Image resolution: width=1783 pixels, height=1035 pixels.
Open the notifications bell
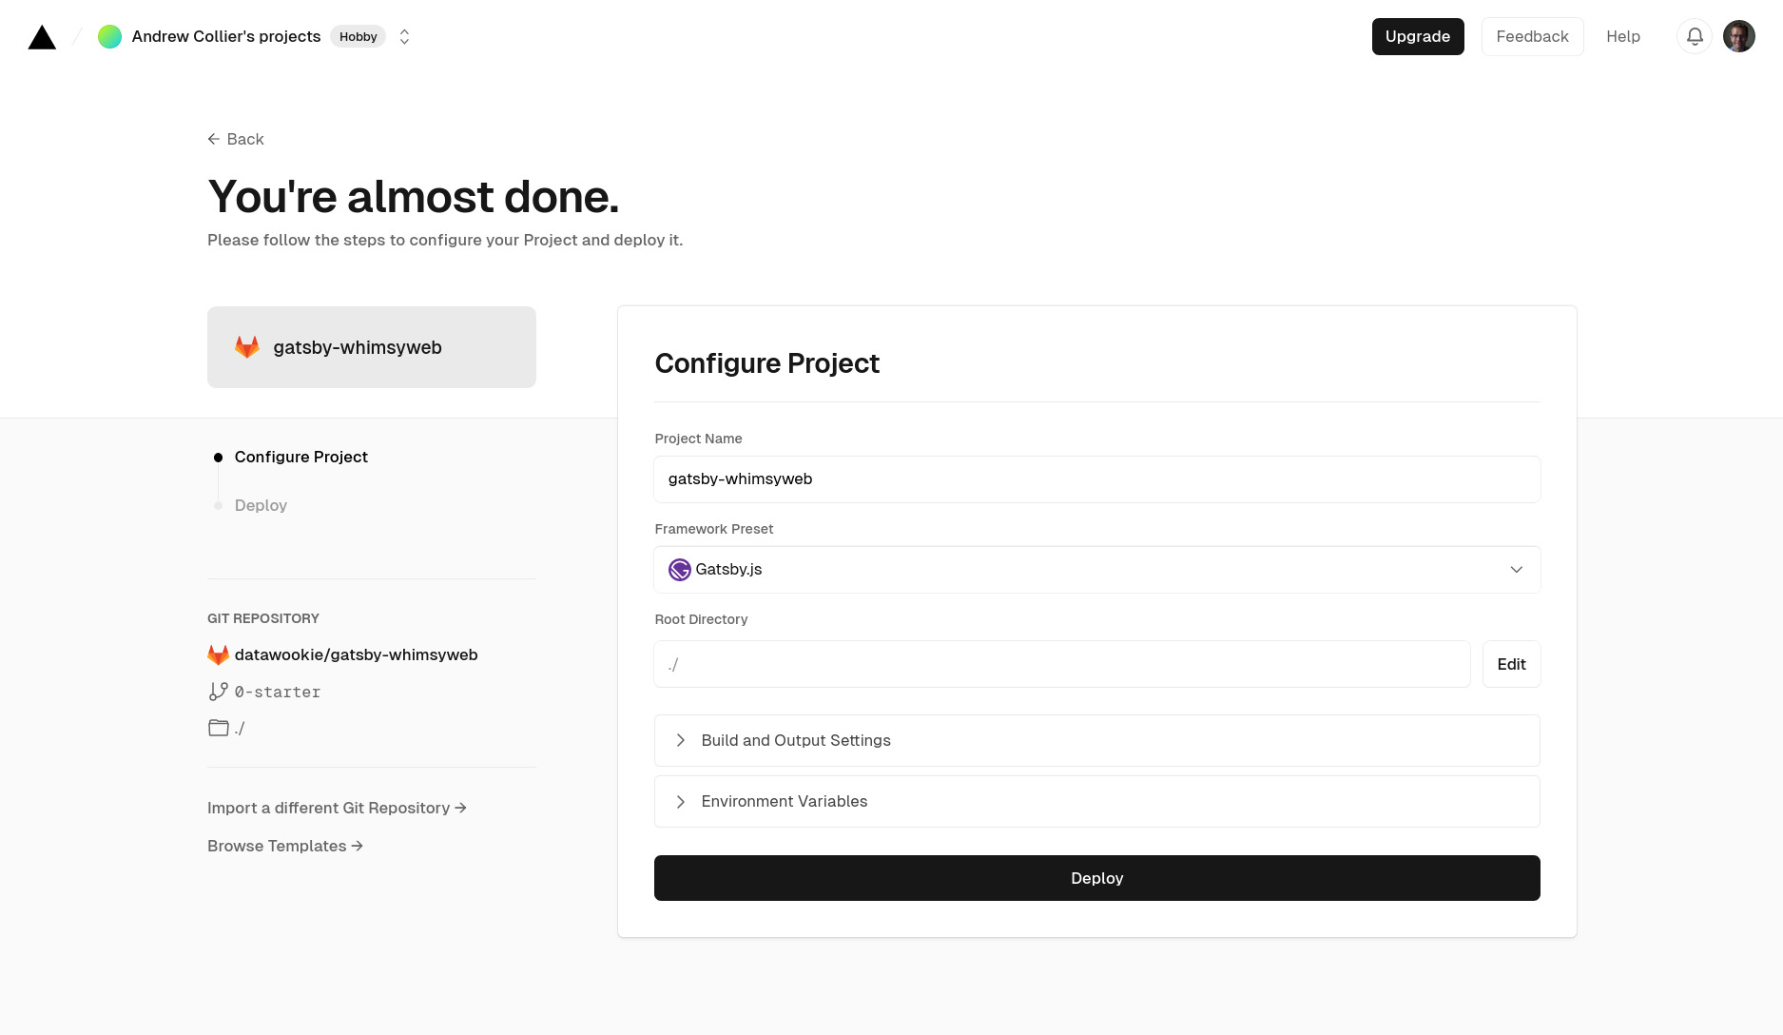pos(1695,36)
